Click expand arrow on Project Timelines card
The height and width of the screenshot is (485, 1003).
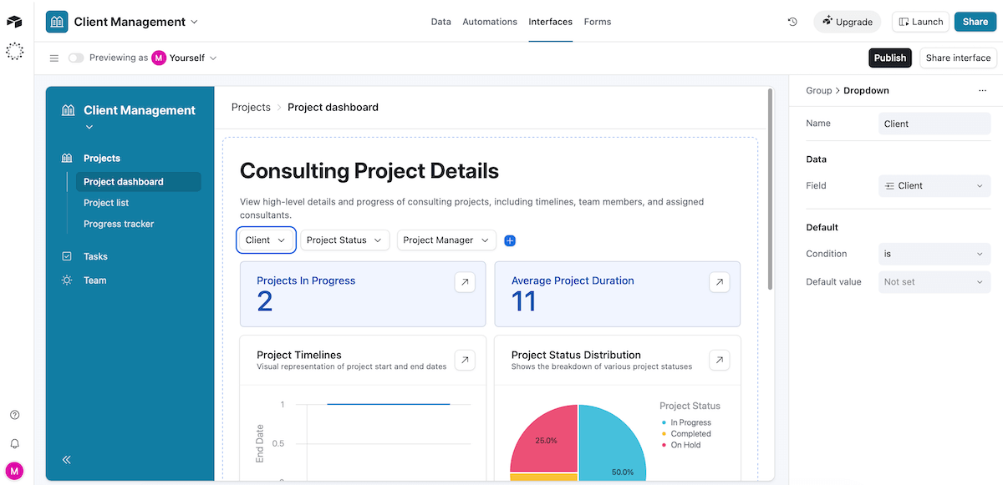pyautogui.click(x=465, y=360)
